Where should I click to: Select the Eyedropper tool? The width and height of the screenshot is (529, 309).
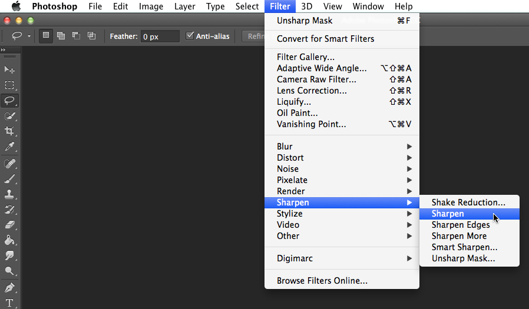9,147
